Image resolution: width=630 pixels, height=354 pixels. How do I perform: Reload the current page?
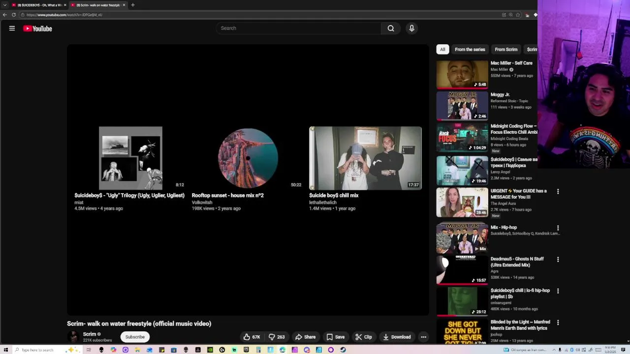14,15
